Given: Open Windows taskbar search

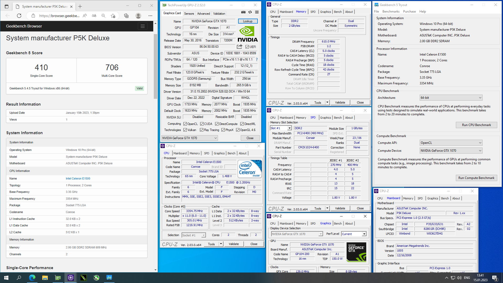Looking at the screenshot, I should [x=19, y=278].
